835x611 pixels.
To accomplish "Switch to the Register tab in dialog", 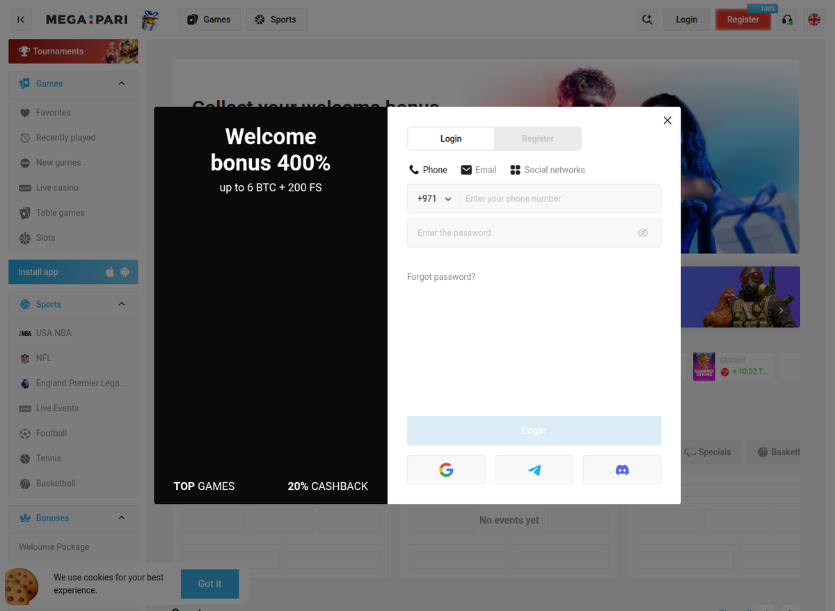I will (538, 138).
